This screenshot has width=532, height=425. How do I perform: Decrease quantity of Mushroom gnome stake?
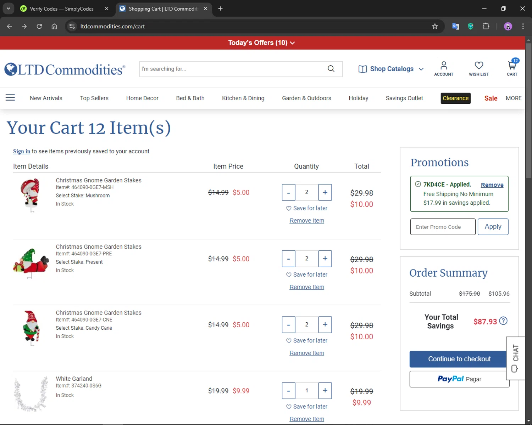pos(288,192)
